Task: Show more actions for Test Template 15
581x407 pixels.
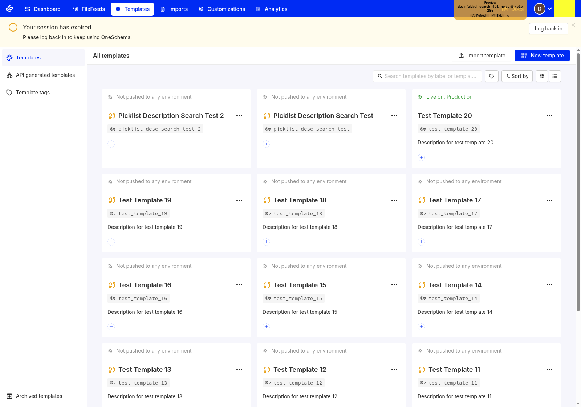Action: pyautogui.click(x=394, y=285)
